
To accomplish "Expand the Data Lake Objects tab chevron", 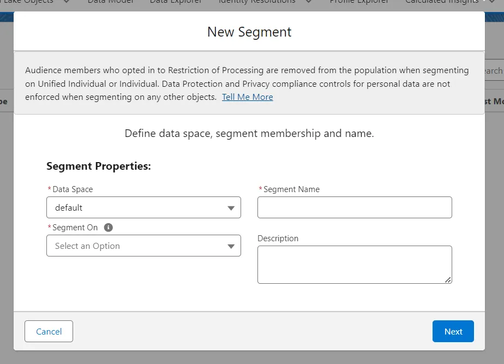I will pyautogui.click(x=67, y=2).
